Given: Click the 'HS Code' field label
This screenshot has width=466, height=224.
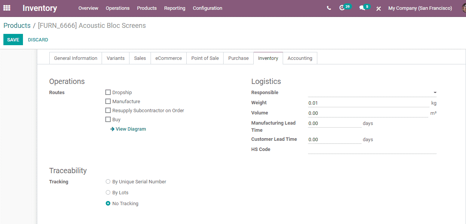Looking at the screenshot, I should [261, 149].
